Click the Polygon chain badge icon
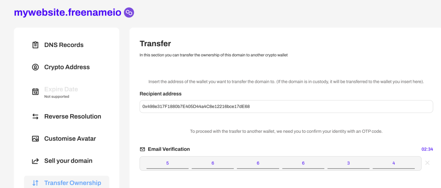The height and width of the screenshot is (188, 441). click(x=129, y=13)
